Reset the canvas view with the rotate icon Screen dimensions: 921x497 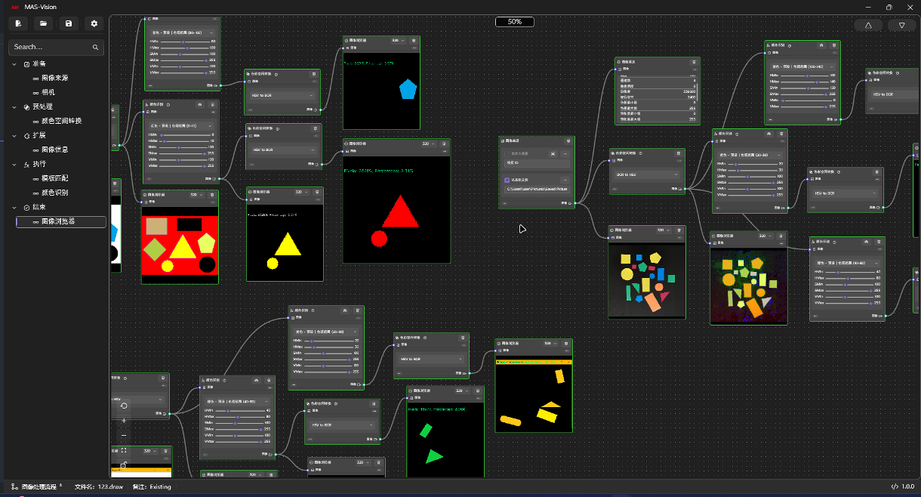[x=124, y=406]
